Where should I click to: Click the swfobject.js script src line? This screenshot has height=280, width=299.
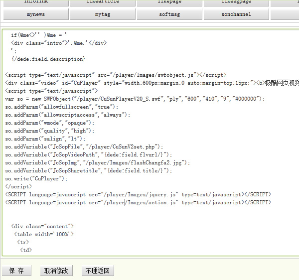click(116, 75)
